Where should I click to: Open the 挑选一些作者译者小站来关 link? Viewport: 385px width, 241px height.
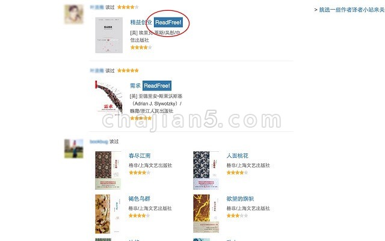tap(352, 10)
